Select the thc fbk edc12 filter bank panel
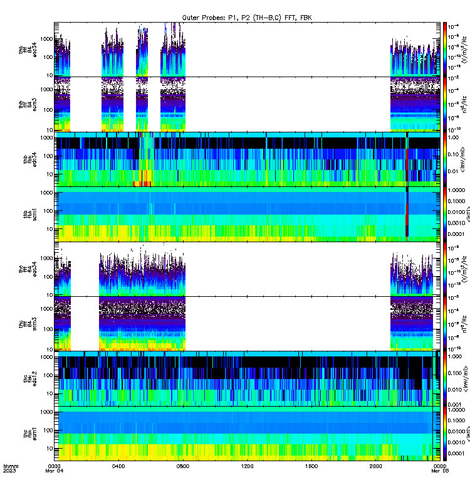The height and width of the screenshot is (502, 470). [247, 379]
